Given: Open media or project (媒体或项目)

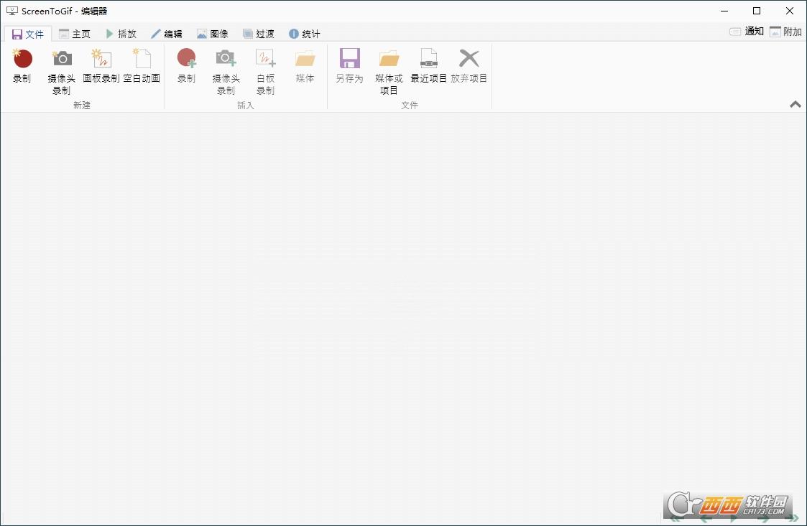Looking at the screenshot, I should pyautogui.click(x=389, y=72).
